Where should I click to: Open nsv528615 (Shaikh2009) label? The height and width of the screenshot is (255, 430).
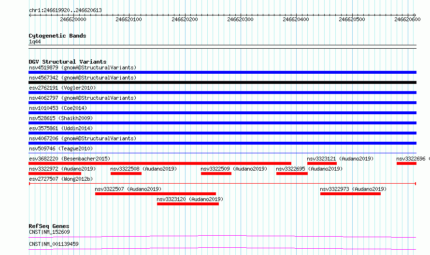(x=61, y=118)
